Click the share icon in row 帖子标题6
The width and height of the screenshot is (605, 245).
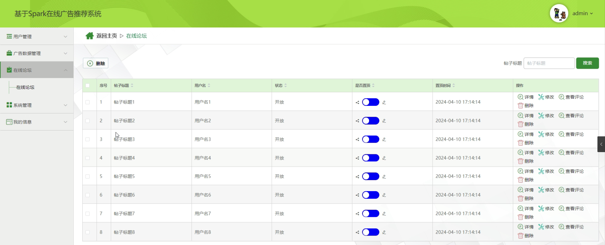coord(357,195)
